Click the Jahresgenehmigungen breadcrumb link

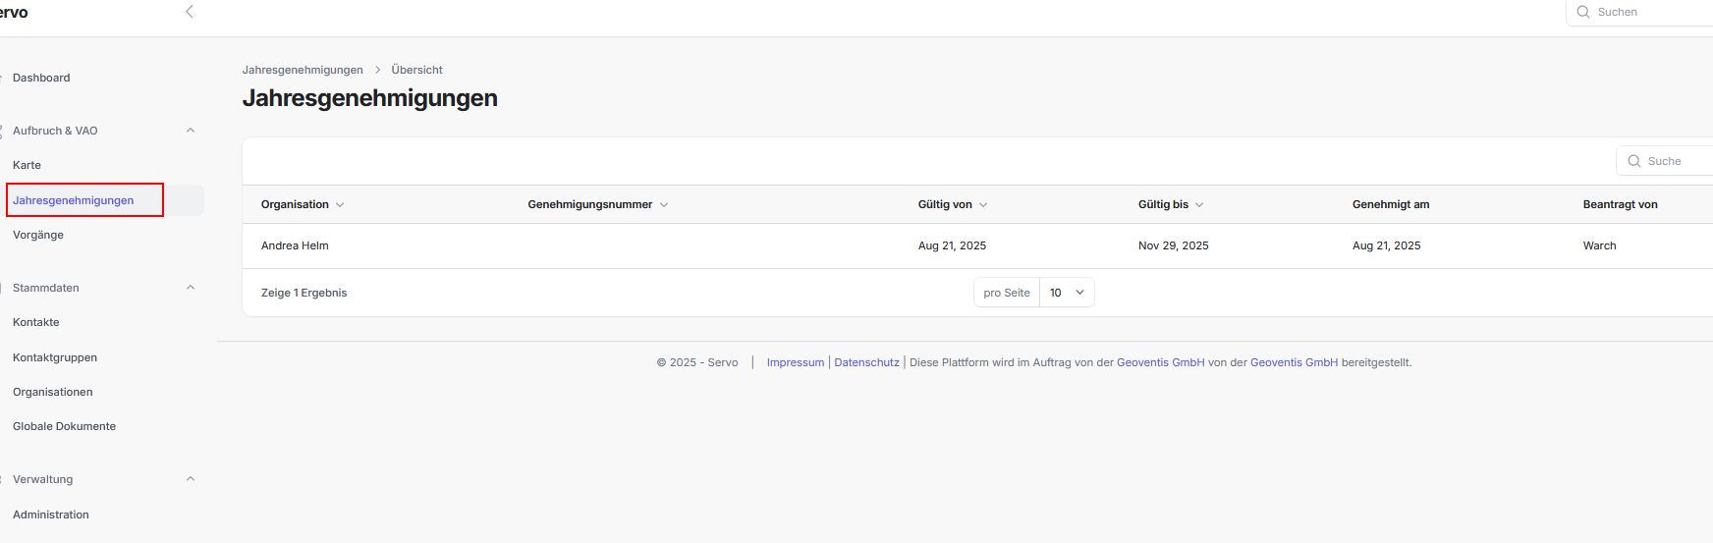click(x=303, y=70)
